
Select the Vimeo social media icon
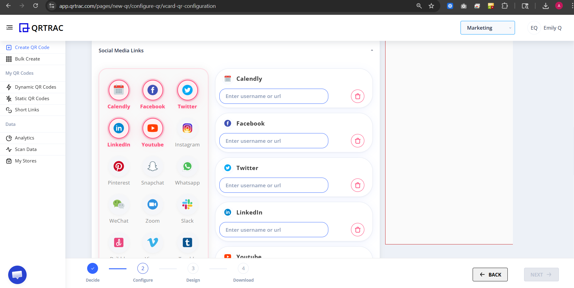pos(153,242)
